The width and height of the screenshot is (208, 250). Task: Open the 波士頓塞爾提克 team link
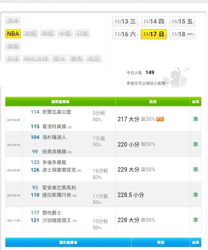point(59,170)
